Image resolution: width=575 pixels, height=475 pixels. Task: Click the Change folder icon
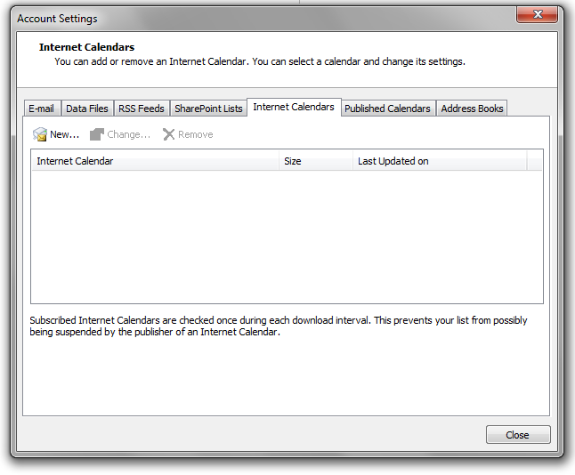pyautogui.click(x=97, y=134)
